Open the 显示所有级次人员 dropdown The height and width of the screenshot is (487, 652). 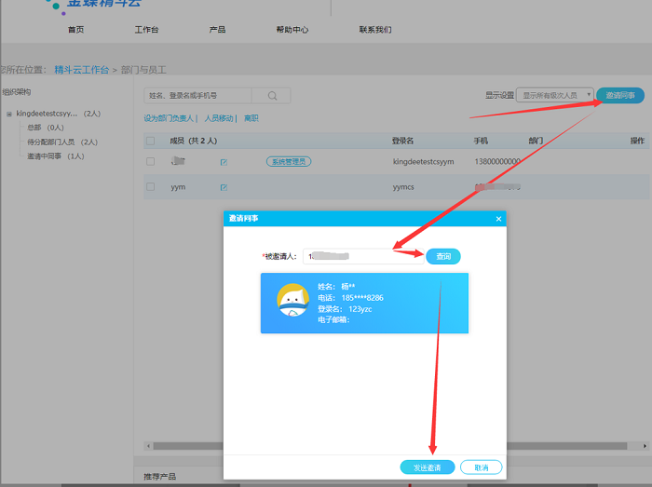[x=555, y=95]
